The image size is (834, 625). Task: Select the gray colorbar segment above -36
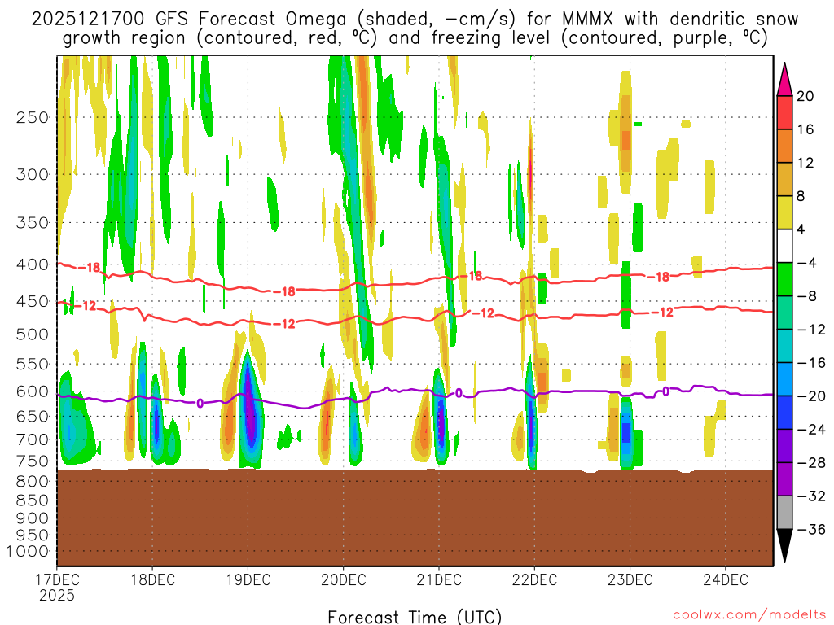tap(785, 512)
